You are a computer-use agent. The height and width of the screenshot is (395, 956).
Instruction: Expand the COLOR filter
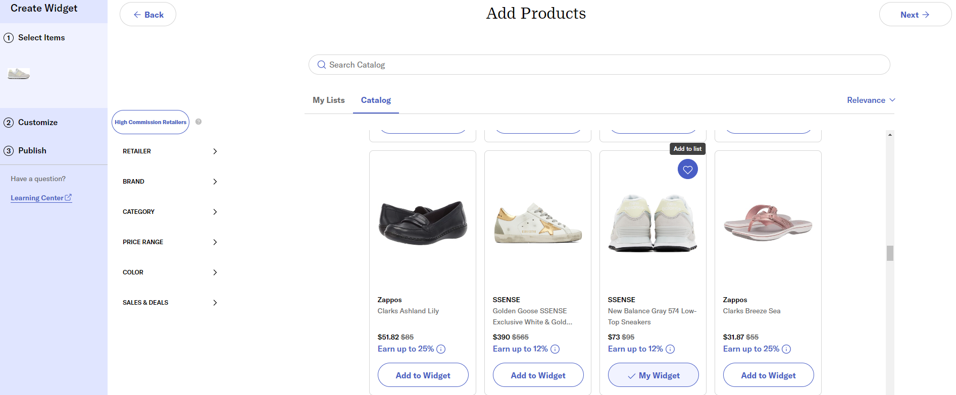click(170, 272)
